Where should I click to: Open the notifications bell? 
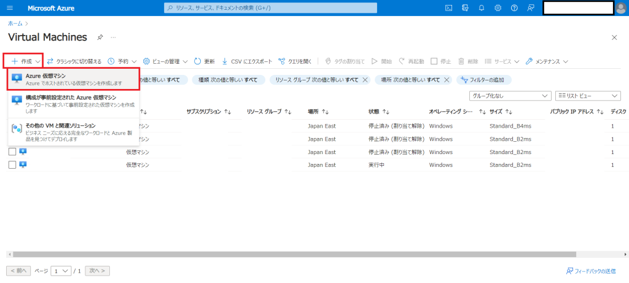pyautogui.click(x=482, y=8)
